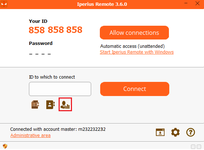Open the installer download window icon
The height and width of the screenshot is (150, 204).
160,132
